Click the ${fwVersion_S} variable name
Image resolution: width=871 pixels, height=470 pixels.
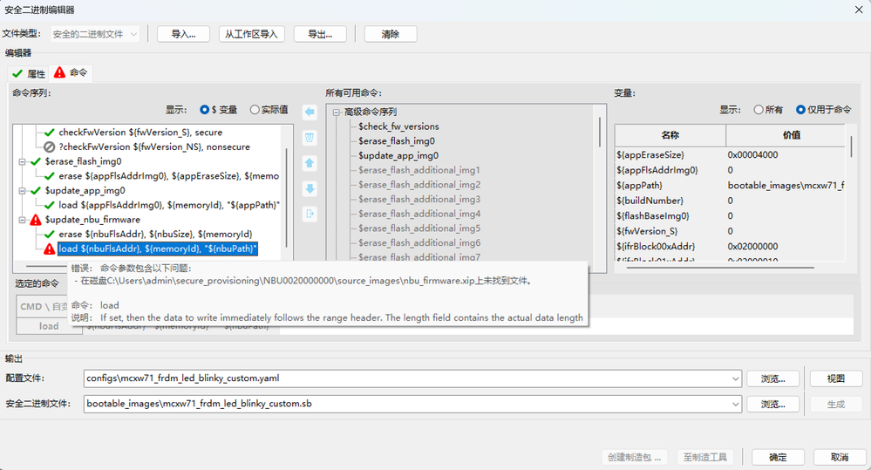click(647, 231)
